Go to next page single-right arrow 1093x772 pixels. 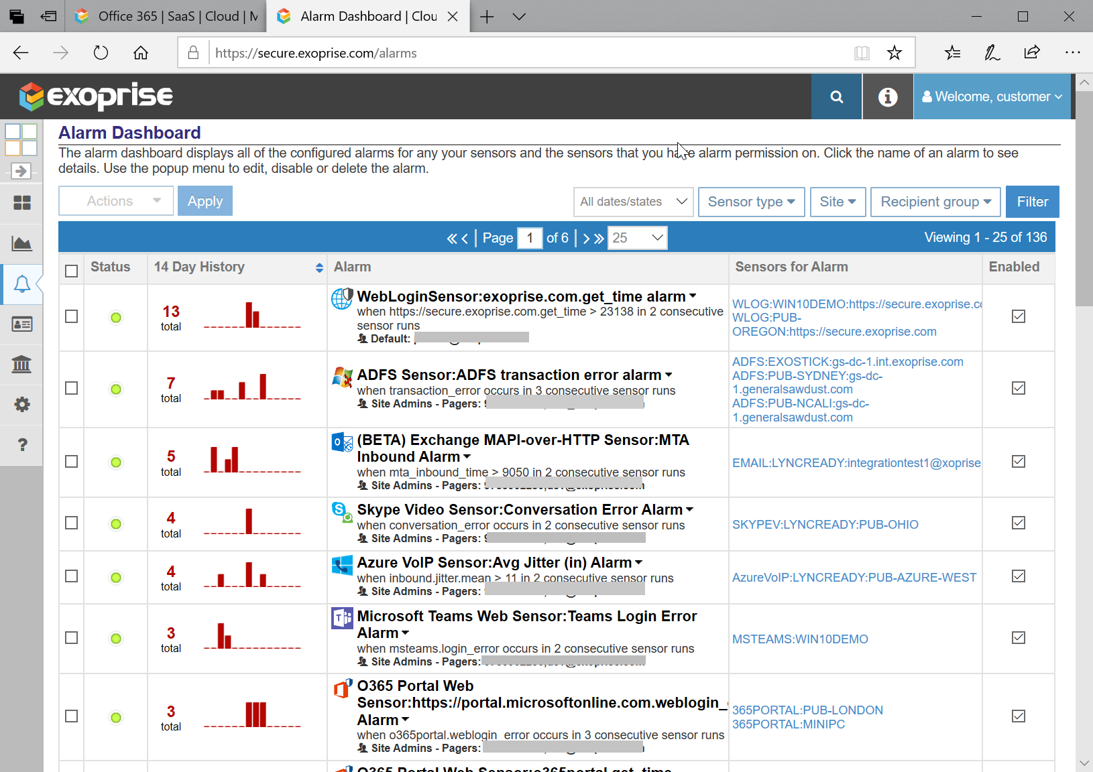click(x=586, y=238)
